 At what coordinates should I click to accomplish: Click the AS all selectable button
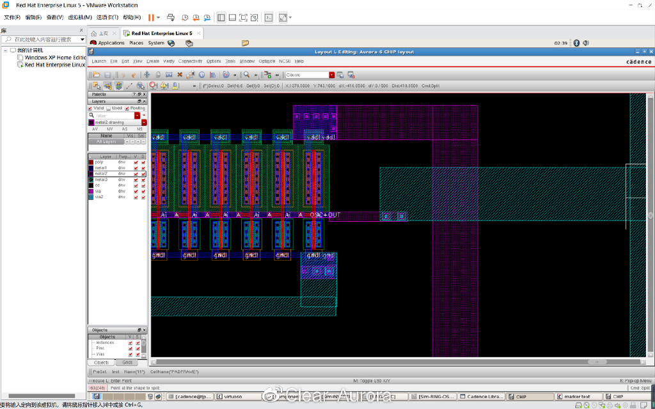pos(125,129)
